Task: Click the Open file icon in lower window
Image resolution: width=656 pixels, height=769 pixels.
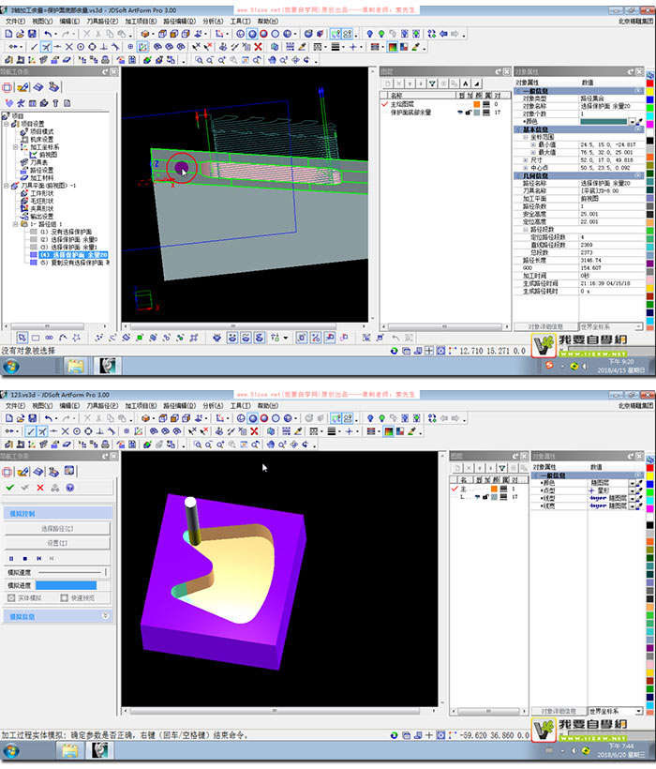Action: (20, 418)
